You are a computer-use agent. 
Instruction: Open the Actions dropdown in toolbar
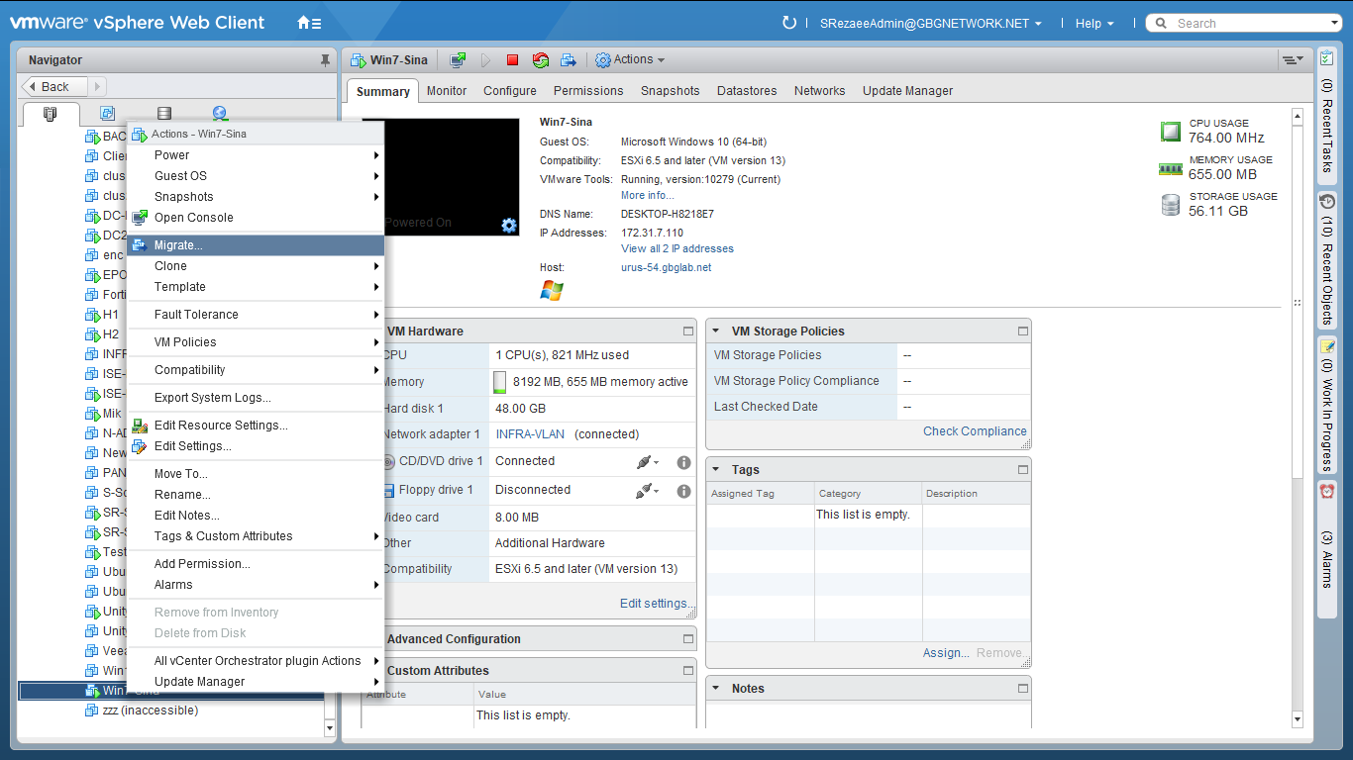(630, 60)
